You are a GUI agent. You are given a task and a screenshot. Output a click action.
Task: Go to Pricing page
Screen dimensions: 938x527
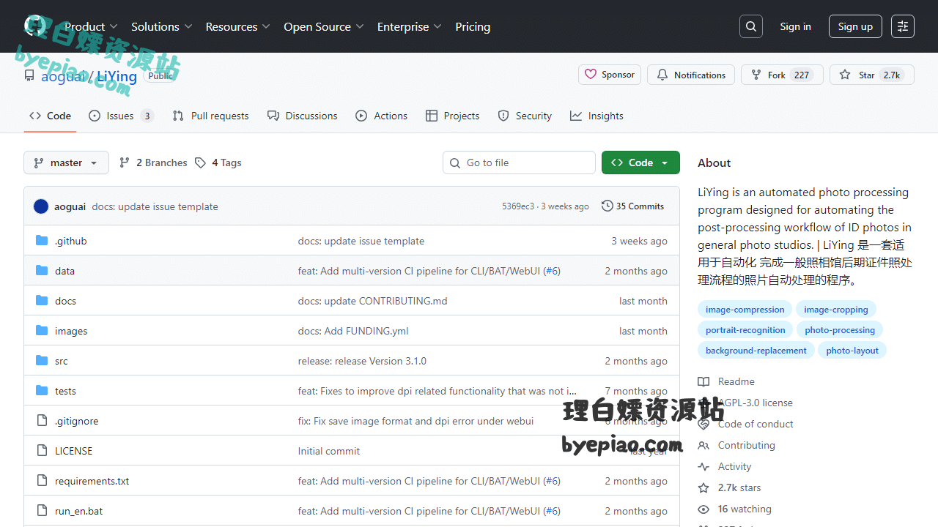pyautogui.click(x=473, y=26)
